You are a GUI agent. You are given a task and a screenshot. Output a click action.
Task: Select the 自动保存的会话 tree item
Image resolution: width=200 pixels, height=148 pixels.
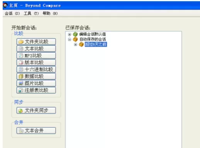pos(93,39)
